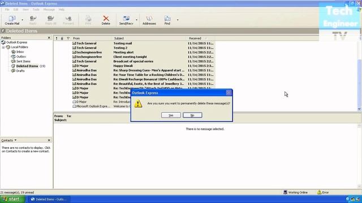Sort by the priority exclamation column
The image size is (362, 203).
coord(57,38)
